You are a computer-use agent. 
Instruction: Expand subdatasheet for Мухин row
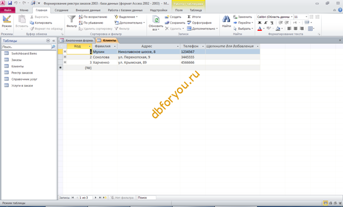click(x=65, y=52)
